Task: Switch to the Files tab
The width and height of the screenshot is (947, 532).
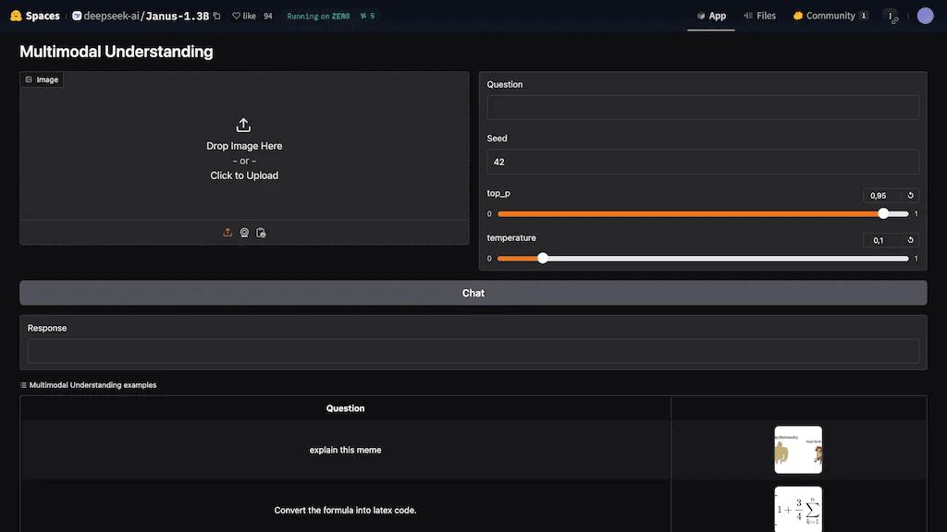Action: click(x=760, y=16)
